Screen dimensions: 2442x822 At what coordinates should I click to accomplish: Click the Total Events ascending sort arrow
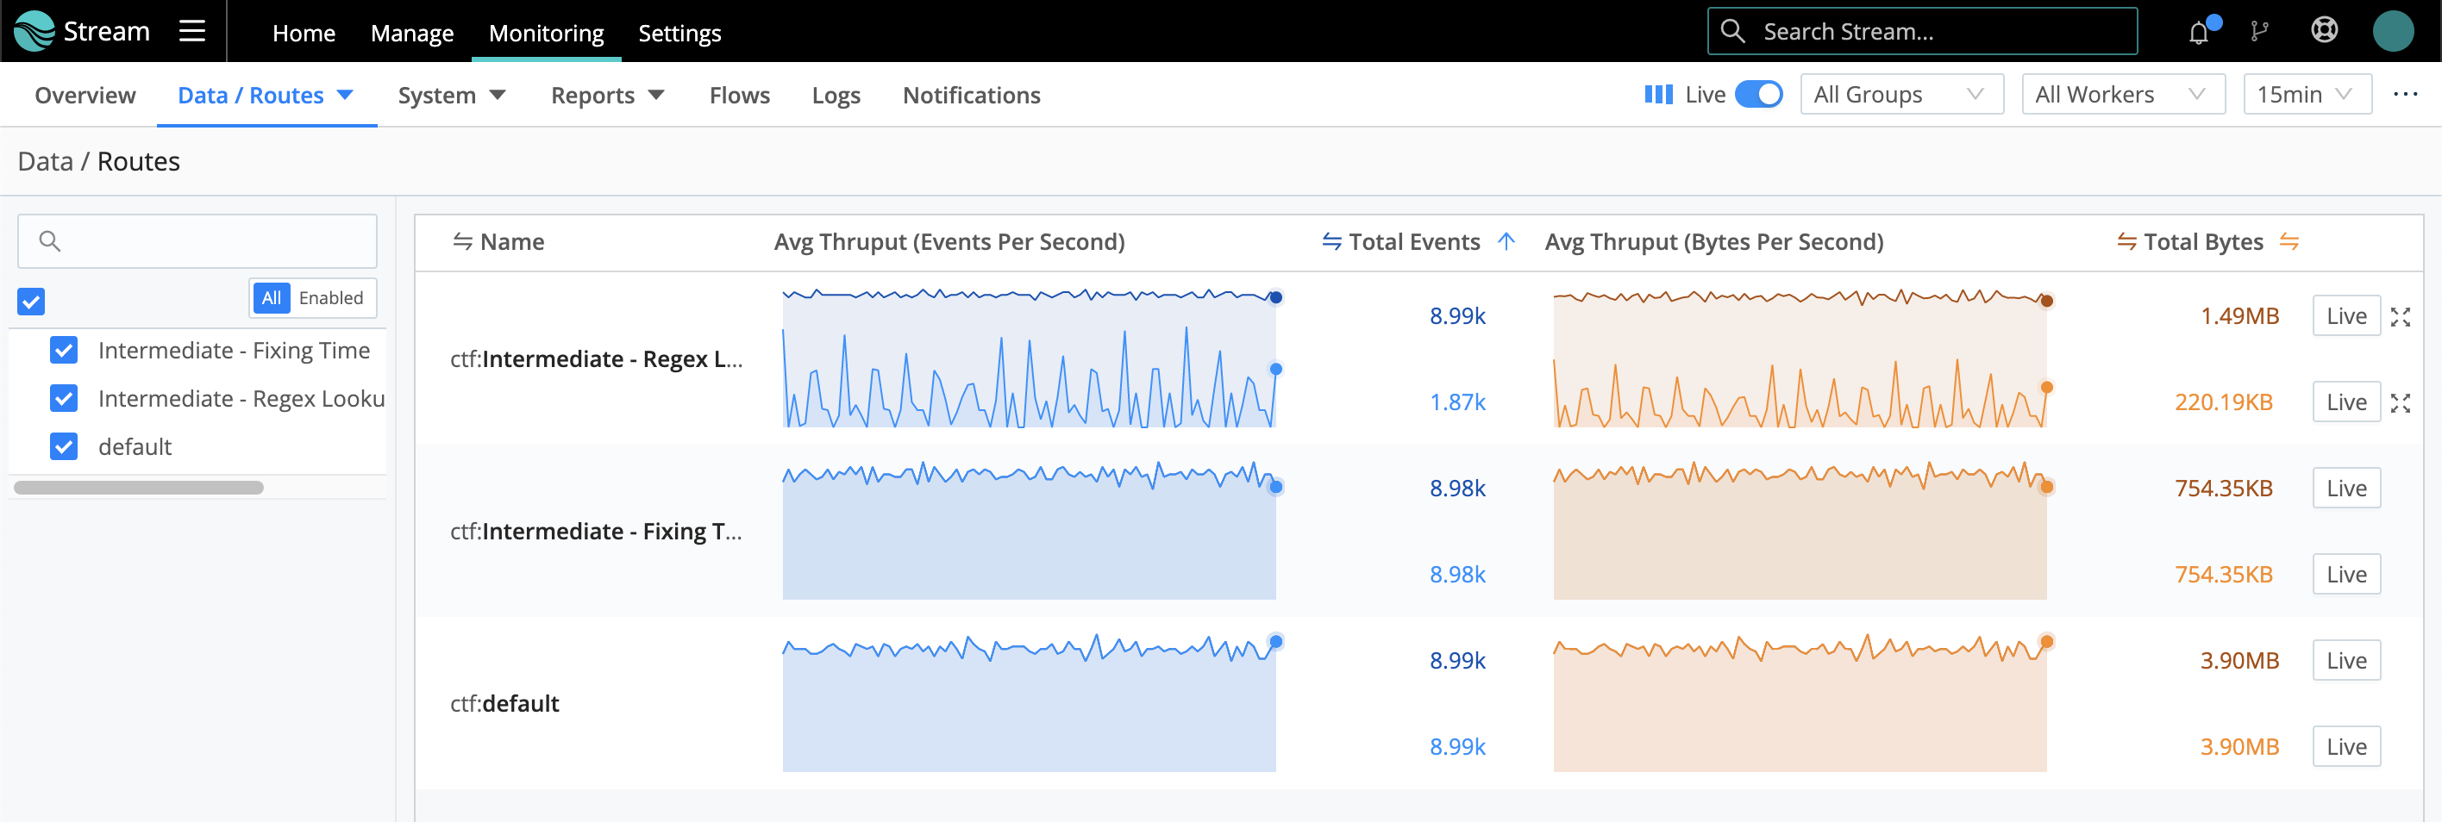pos(1506,241)
